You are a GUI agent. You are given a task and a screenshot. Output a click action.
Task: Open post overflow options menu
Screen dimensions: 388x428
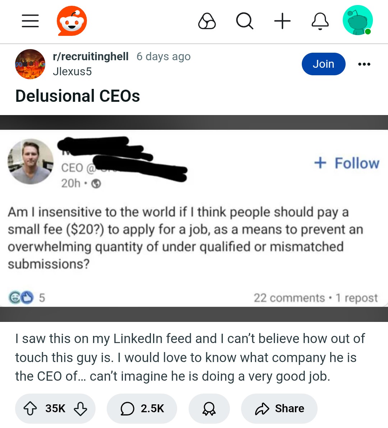pyautogui.click(x=364, y=64)
